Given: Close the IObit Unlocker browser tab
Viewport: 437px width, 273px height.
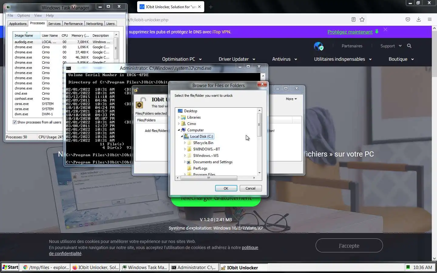Looking at the screenshot, I should point(199,7).
